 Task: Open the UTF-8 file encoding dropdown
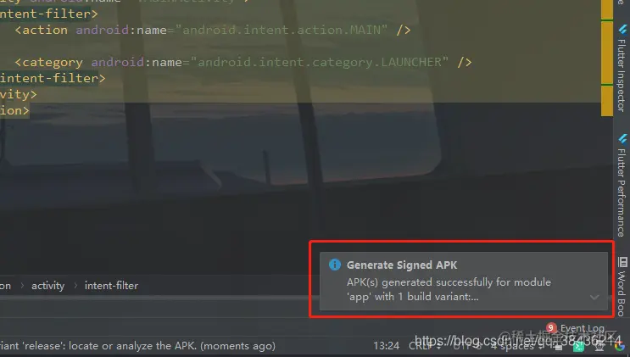click(467, 346)
